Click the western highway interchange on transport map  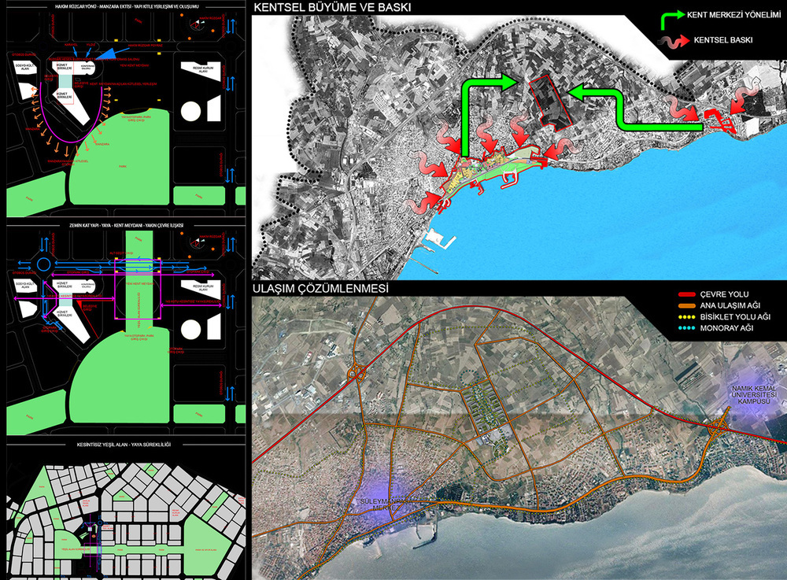(x=357, y=373)
